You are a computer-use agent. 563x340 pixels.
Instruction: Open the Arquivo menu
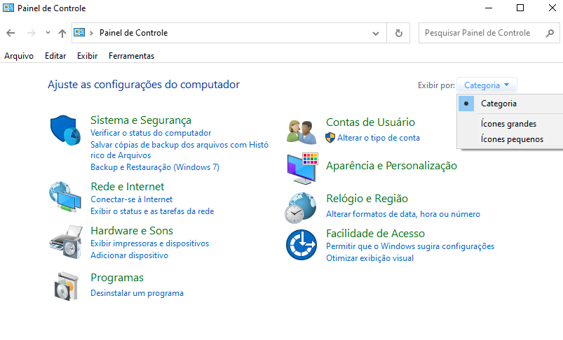[x=19, y=56]
